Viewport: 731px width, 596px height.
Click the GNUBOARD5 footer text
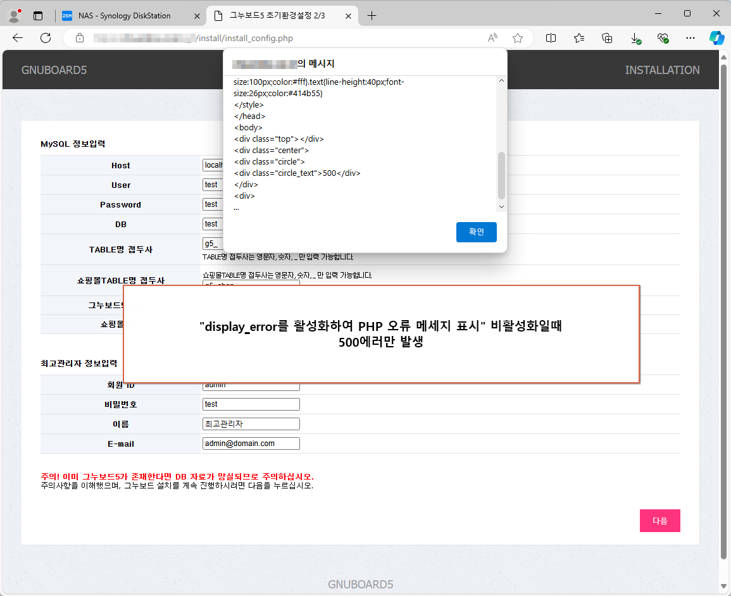coord(360,585)
